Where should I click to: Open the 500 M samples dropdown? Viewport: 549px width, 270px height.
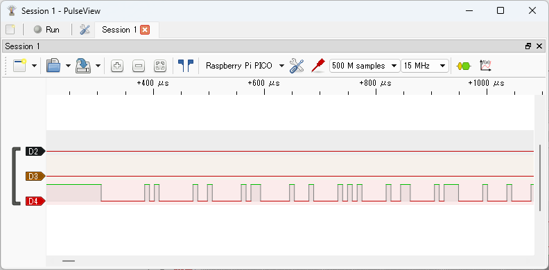point(365,66)
